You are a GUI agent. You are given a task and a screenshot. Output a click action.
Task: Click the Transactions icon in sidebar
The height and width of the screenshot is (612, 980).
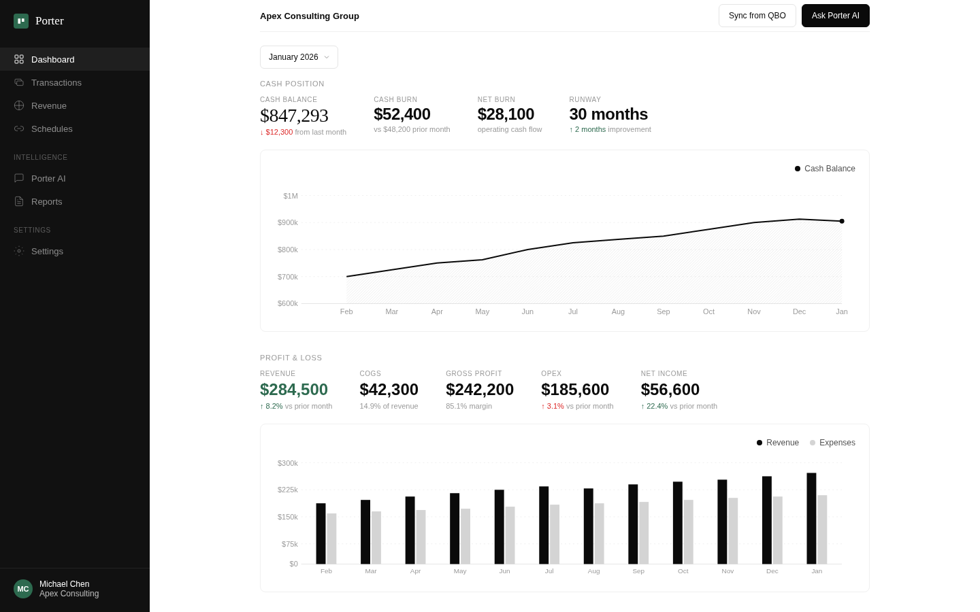[x=19, y=82]
